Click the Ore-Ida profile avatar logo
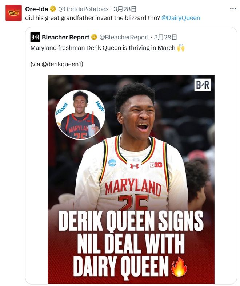 [x=13, y=13]
